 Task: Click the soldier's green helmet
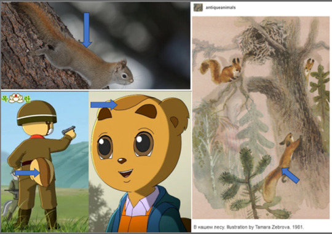point(37,113)
